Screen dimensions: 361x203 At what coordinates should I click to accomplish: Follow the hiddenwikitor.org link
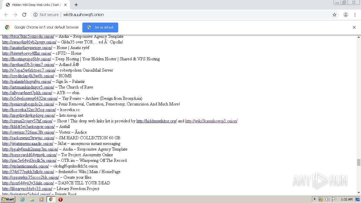(157, 121)
